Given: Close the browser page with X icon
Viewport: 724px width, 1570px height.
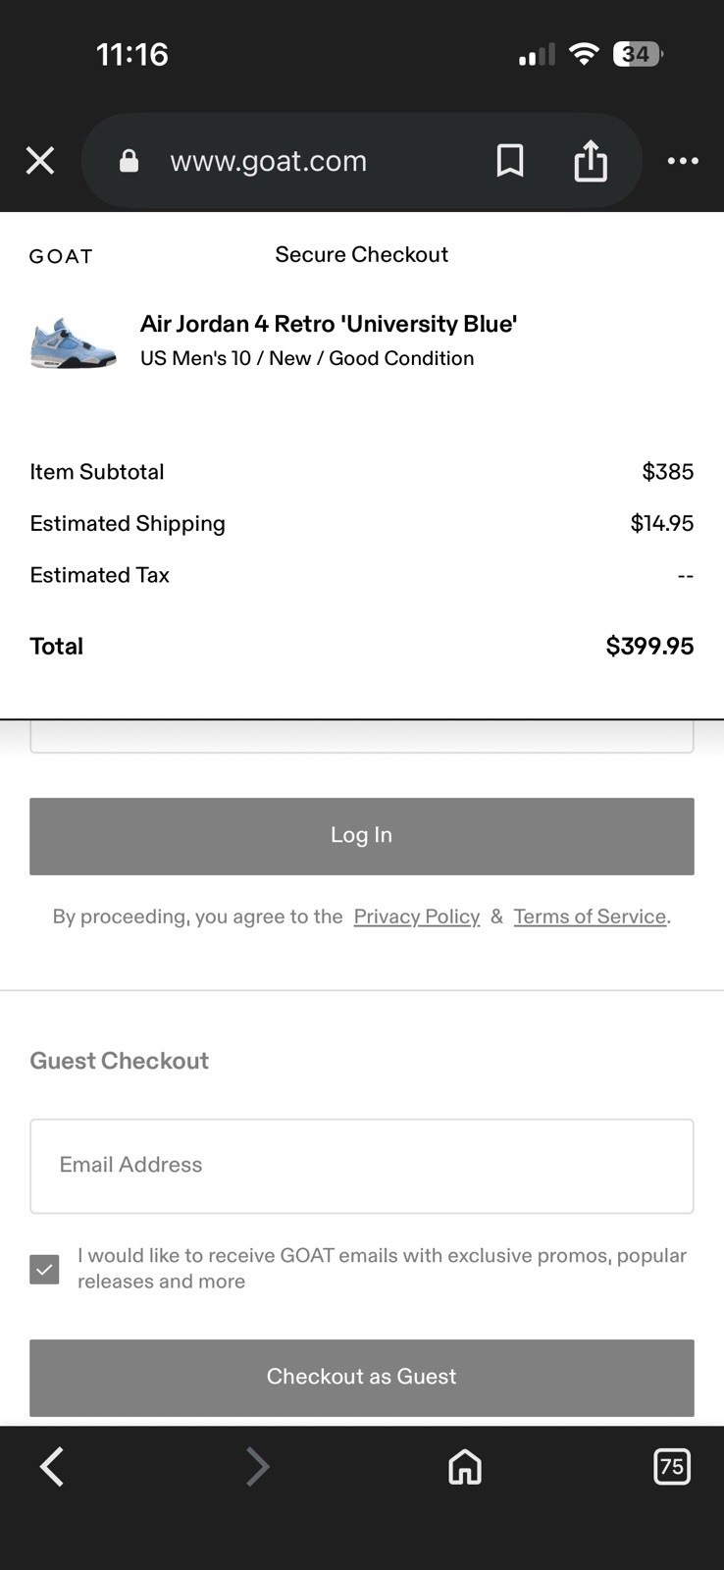Looking at the screenshot, I should coord(40,161).
